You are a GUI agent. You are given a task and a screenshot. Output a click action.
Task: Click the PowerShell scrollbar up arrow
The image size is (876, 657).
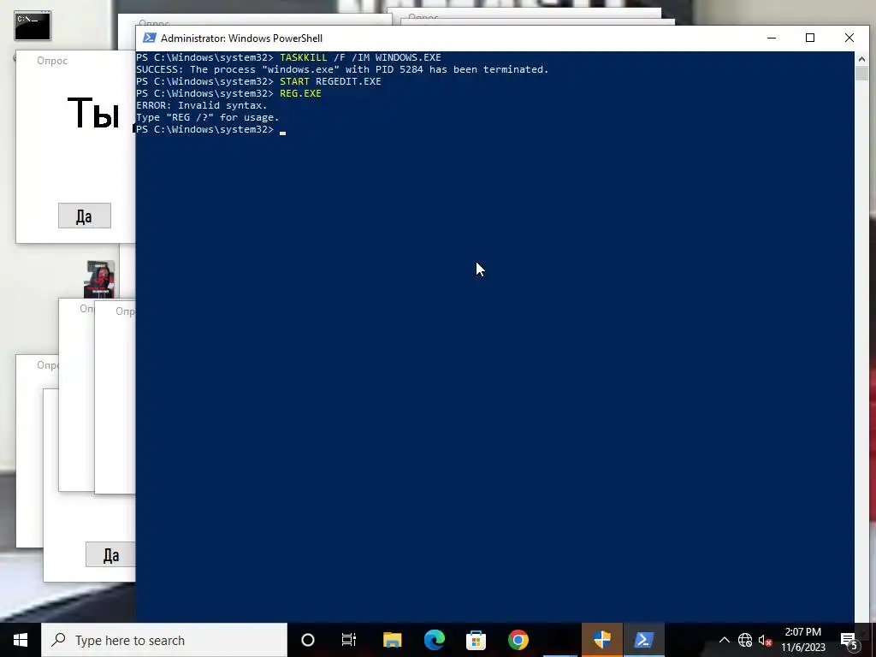pos(861,58)
